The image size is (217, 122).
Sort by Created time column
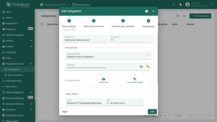[52, 24]
